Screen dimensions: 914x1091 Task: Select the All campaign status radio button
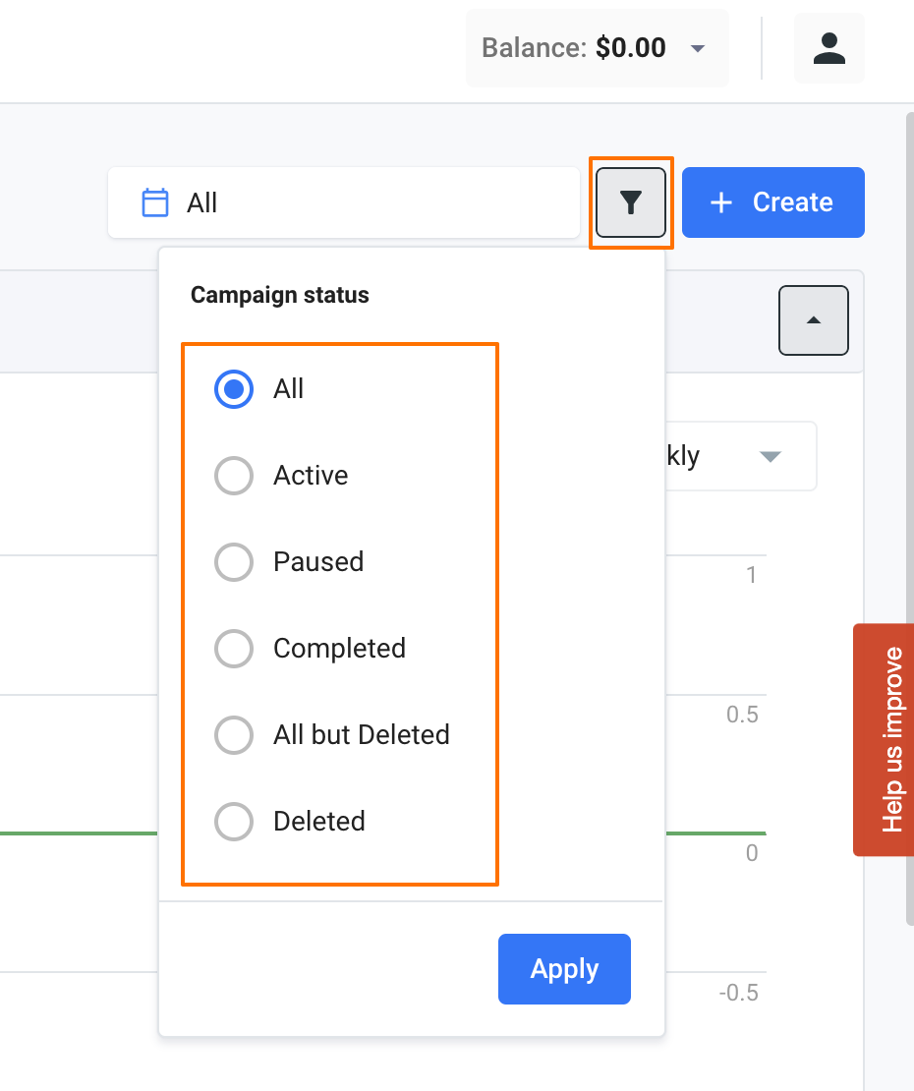234,389
